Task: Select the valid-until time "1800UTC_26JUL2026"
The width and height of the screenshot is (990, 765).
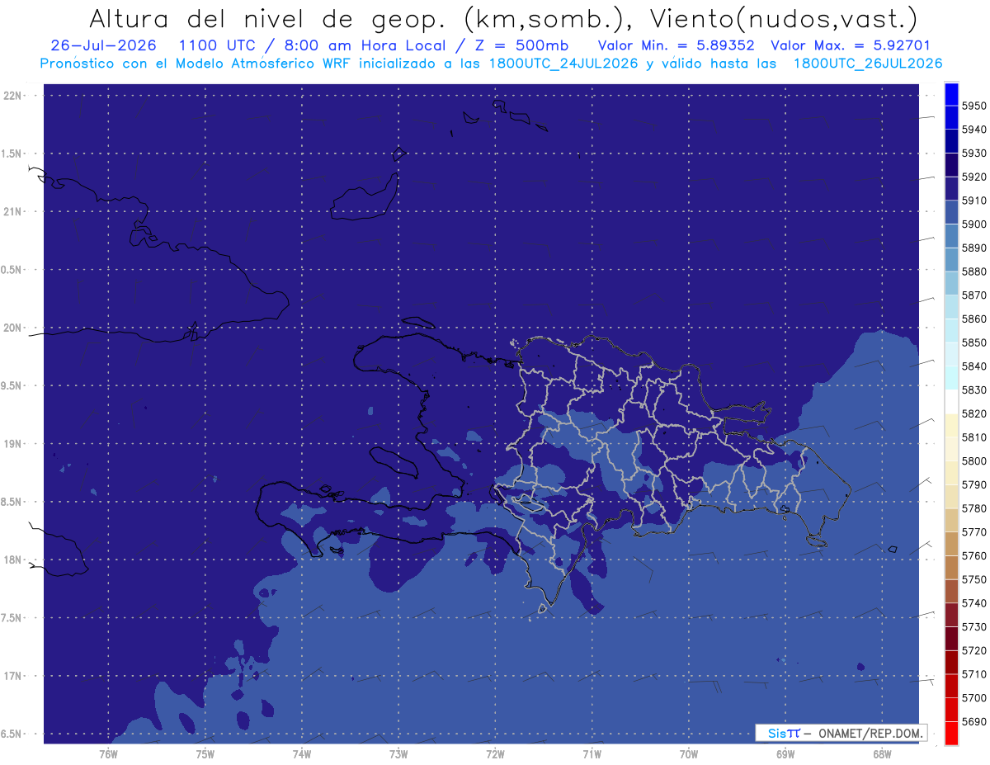Action: coord(867,64)
